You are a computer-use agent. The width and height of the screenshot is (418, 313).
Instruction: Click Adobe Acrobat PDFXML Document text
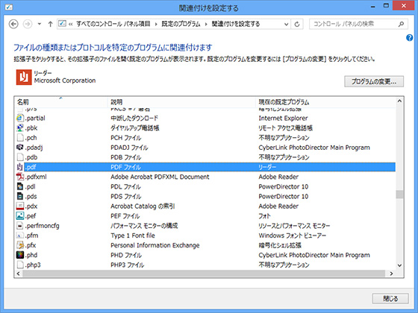click(160, 177)
